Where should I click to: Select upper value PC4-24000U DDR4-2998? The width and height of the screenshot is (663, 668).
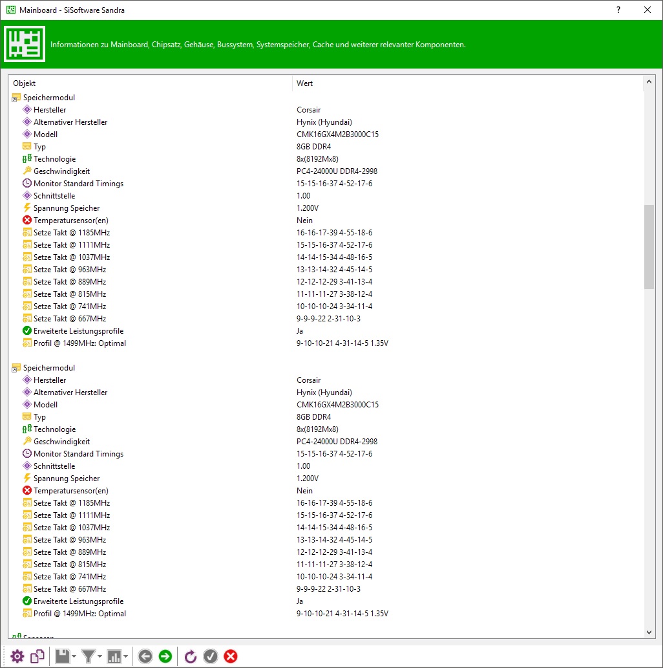337,171
